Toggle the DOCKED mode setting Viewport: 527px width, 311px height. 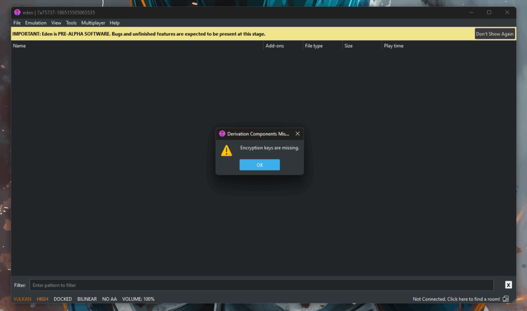[62, 299]
